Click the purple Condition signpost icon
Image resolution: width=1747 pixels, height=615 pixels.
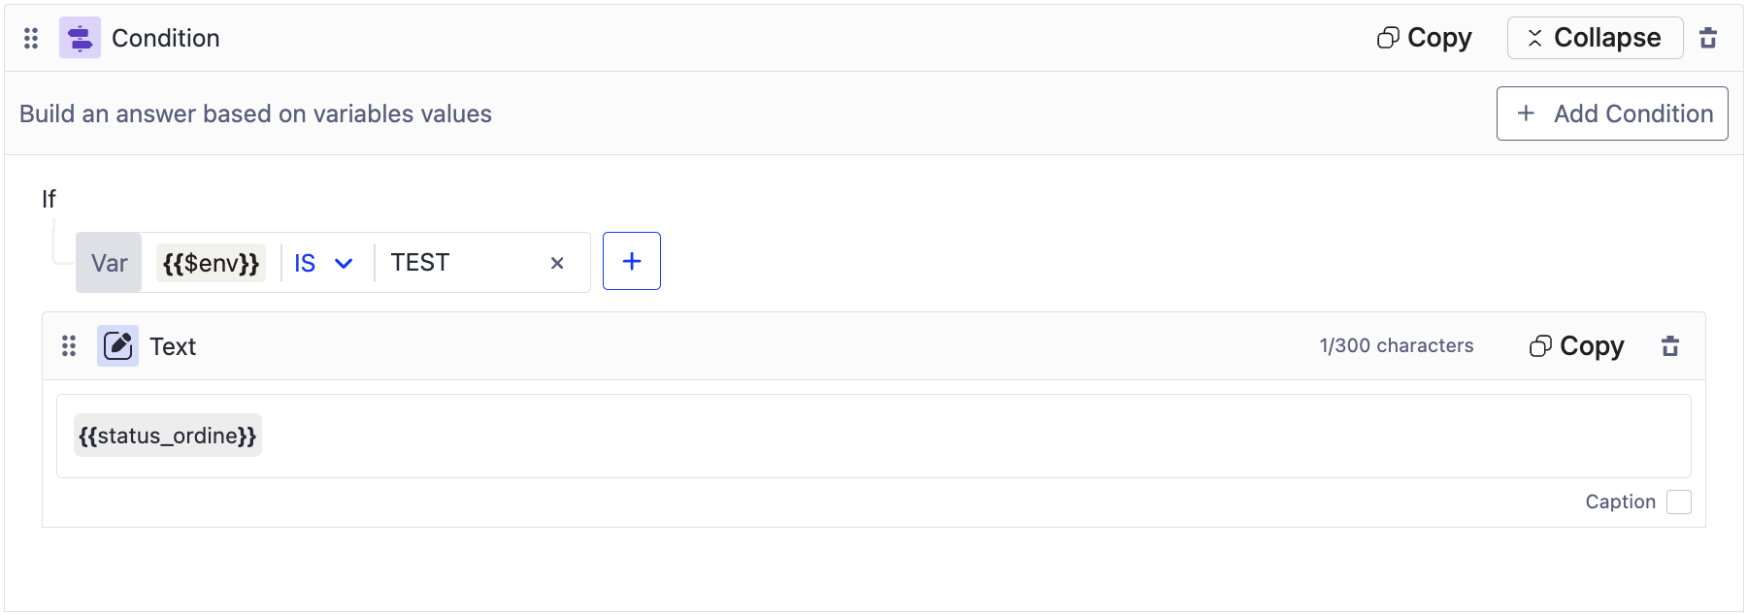tap(80, 38)
